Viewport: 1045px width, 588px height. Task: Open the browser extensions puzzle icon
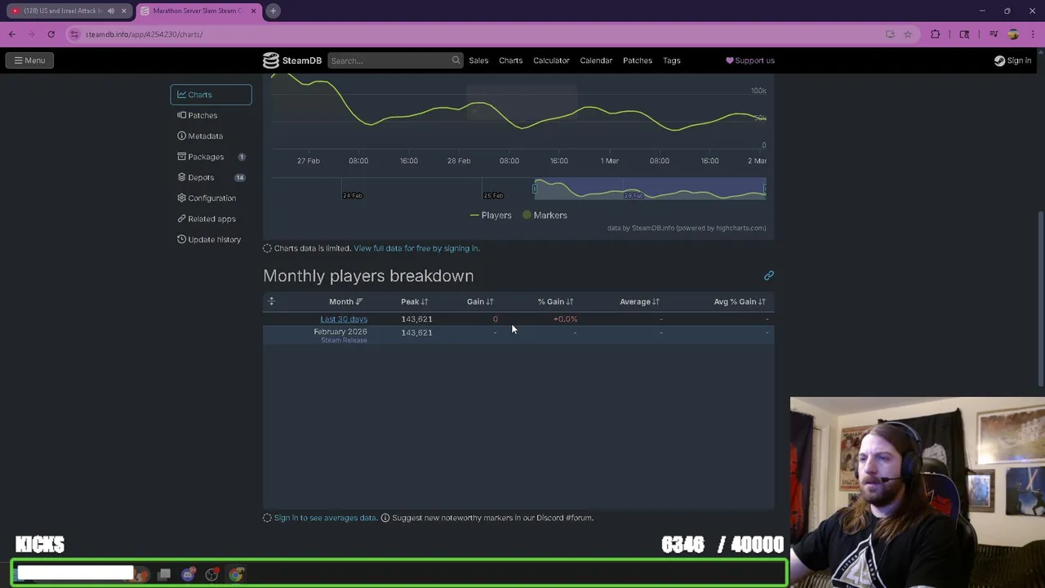(x=936, y=34)
